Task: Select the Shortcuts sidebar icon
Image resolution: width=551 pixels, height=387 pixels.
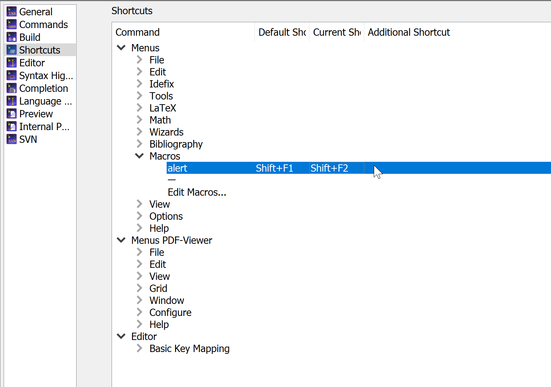Action: 11,50
